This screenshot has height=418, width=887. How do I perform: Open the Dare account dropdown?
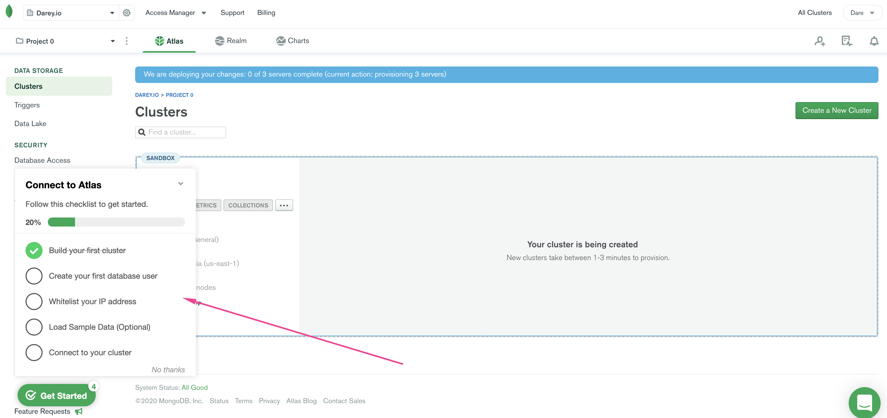click(862, 12)
